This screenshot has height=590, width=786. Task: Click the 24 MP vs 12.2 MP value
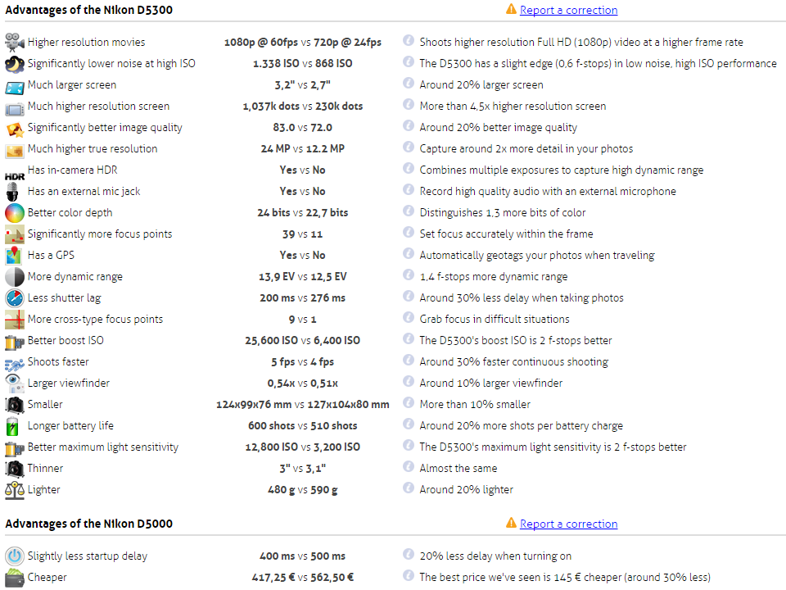(x=303, y=149)
